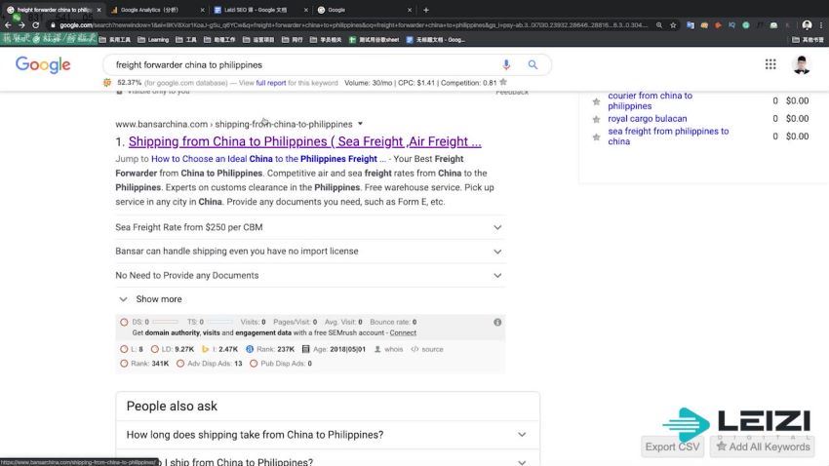Image resolution: width=829 pixels, height=466 pixels.
Task: Open the 'full report' link
Action: pos(271,83)
